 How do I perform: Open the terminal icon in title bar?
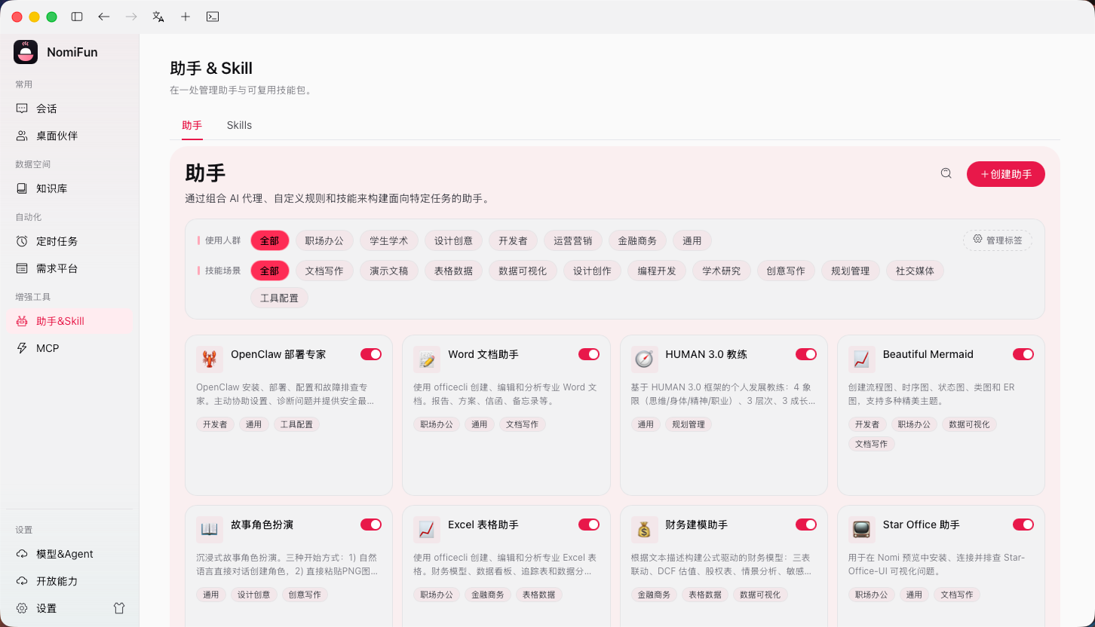pos(213,17)
